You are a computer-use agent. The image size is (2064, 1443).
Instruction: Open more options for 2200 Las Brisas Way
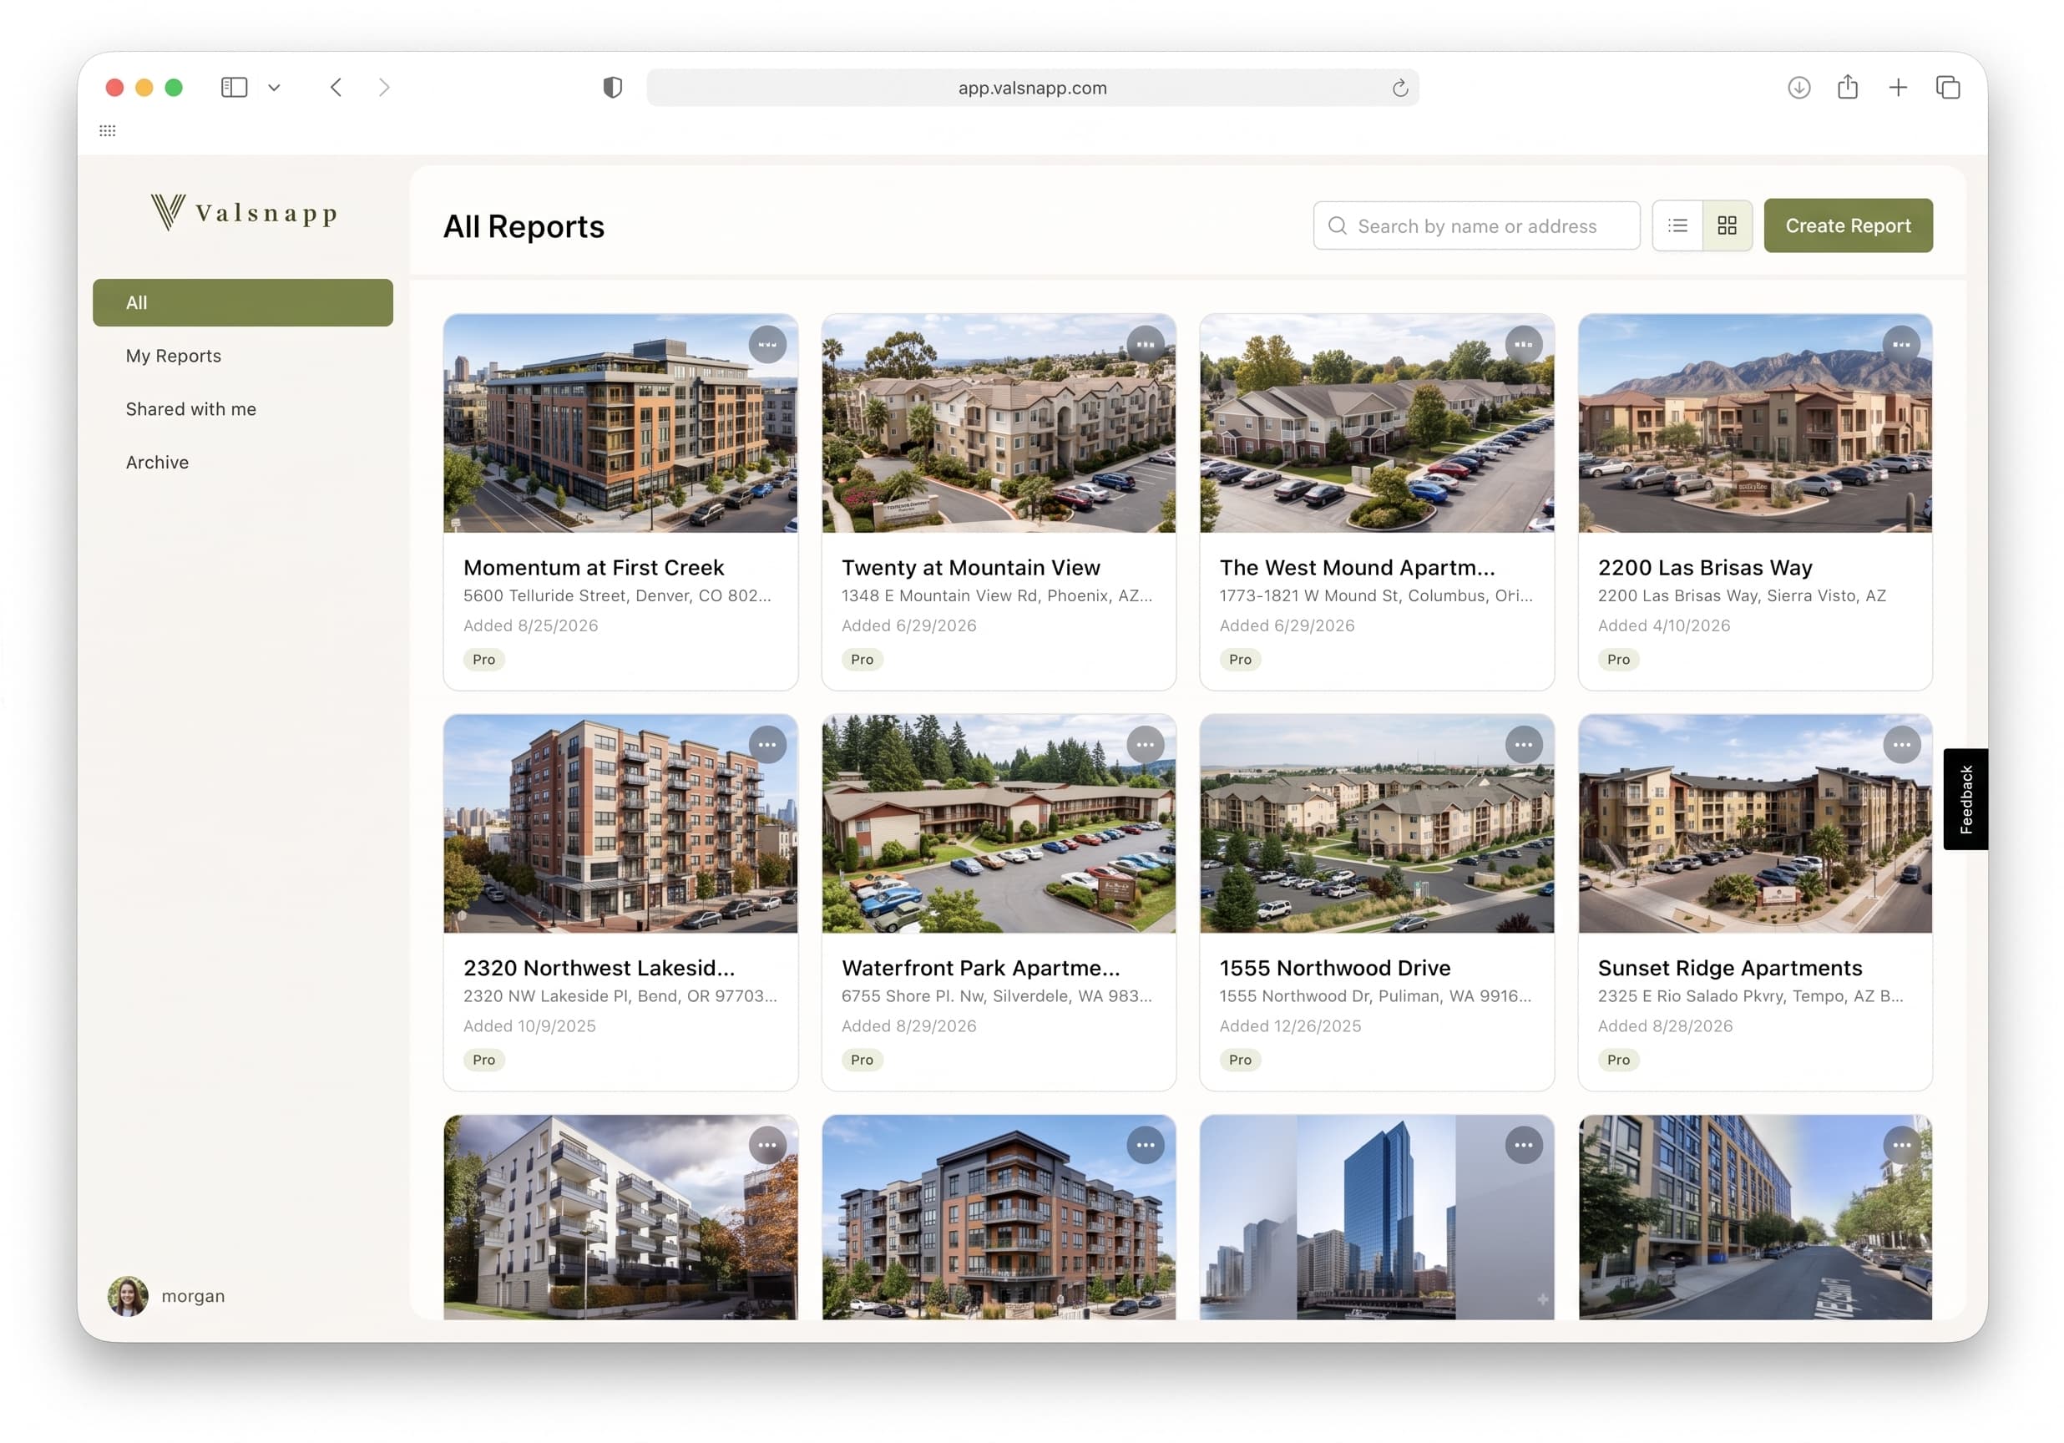pos(1901,344)
